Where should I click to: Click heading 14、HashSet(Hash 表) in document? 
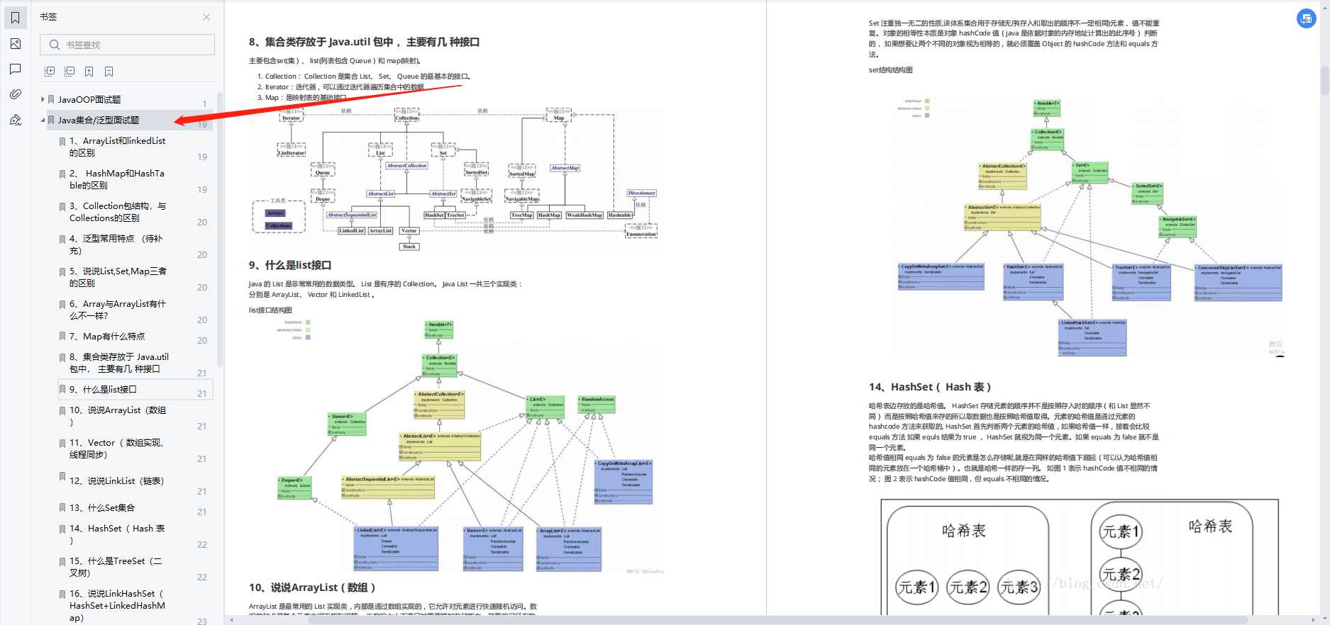coord(930,387)
